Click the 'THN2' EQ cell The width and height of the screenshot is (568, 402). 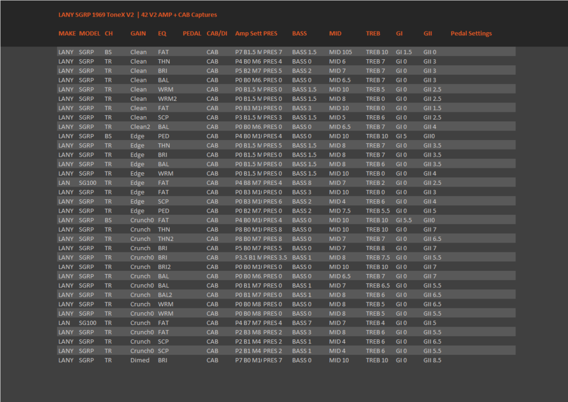(165, 239)
